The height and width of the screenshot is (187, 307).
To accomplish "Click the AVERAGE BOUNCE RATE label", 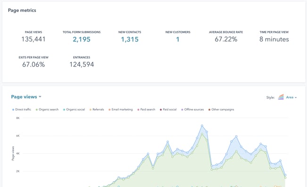I will pos(226,32).
